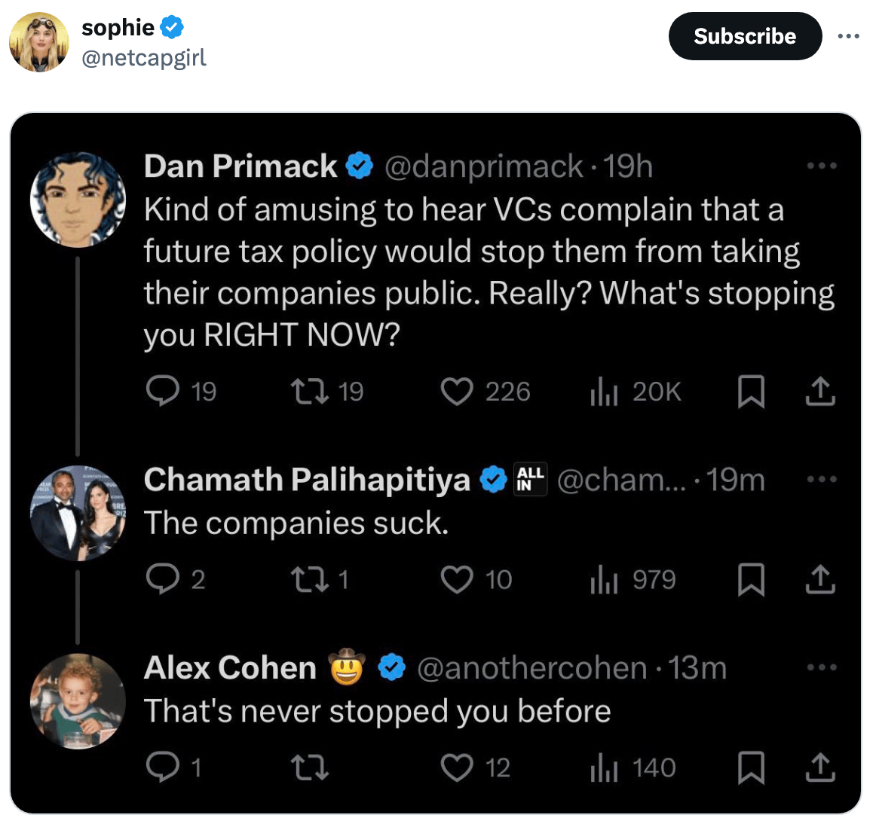
Task: Open the more options menu beside Subscribe
Action: (848, 36)
